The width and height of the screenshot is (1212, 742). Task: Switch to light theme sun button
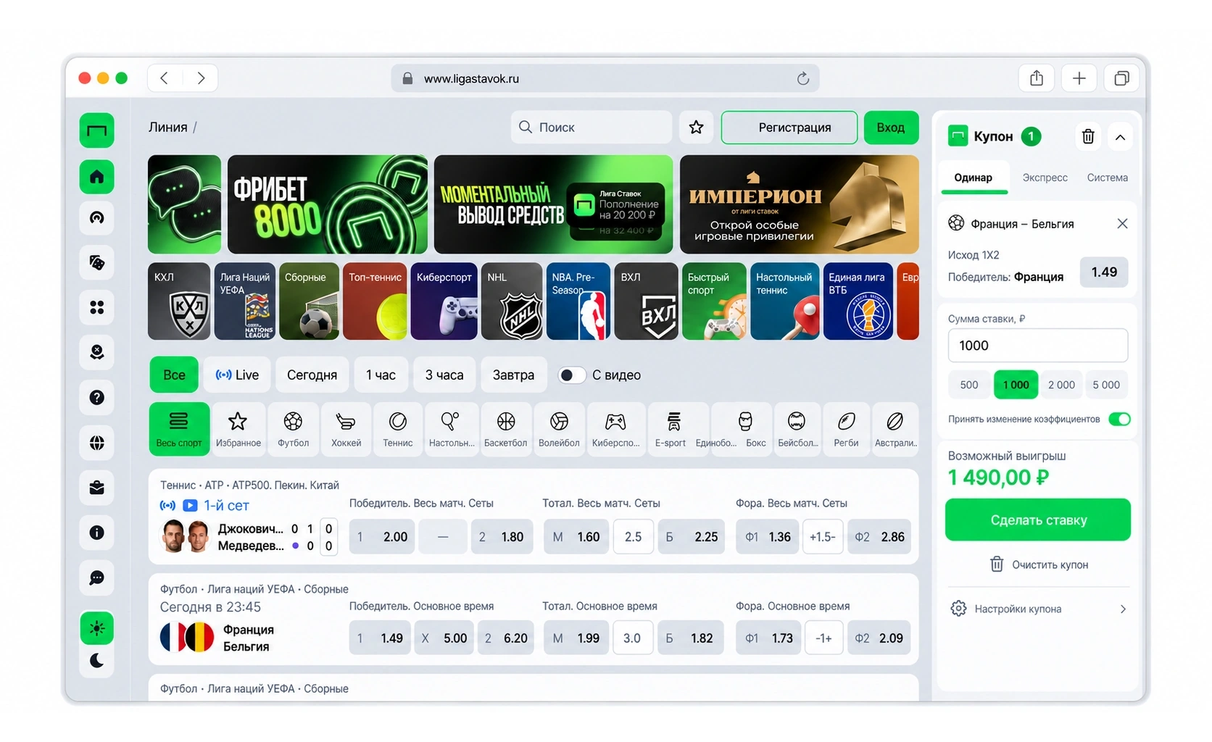coord(96,628)
